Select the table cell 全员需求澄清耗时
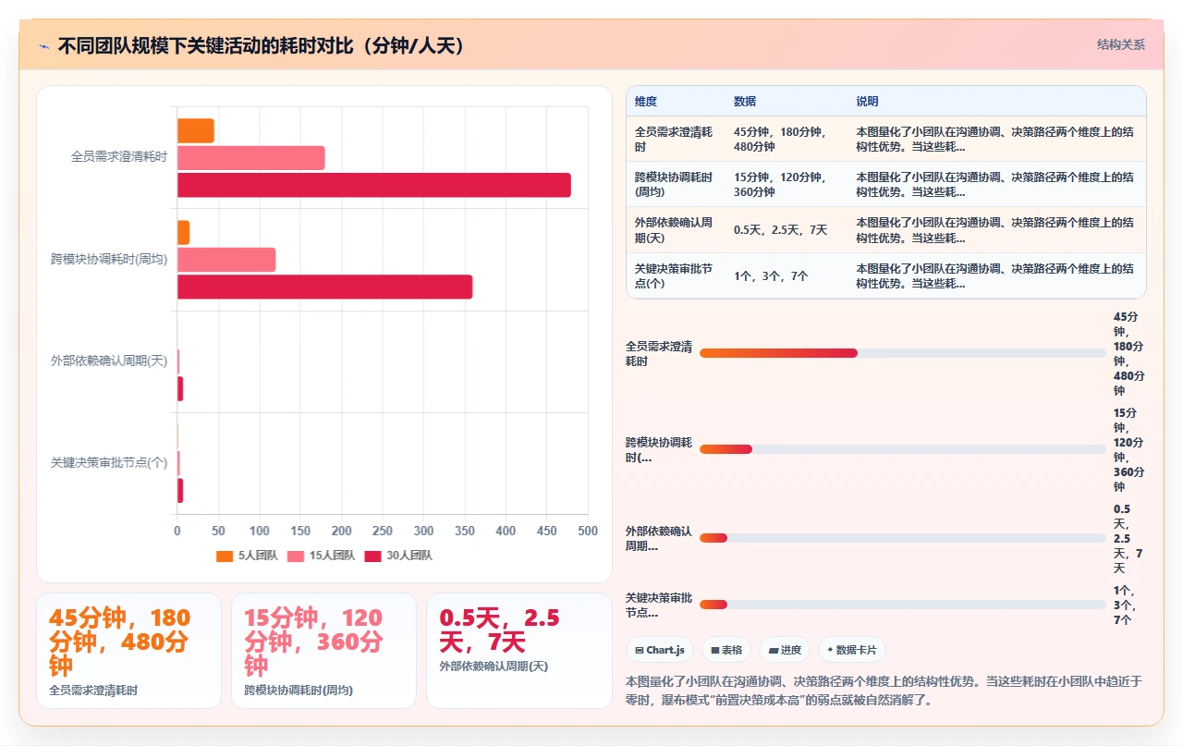This screenshot has width=1183, height=746. pos(674,139)
